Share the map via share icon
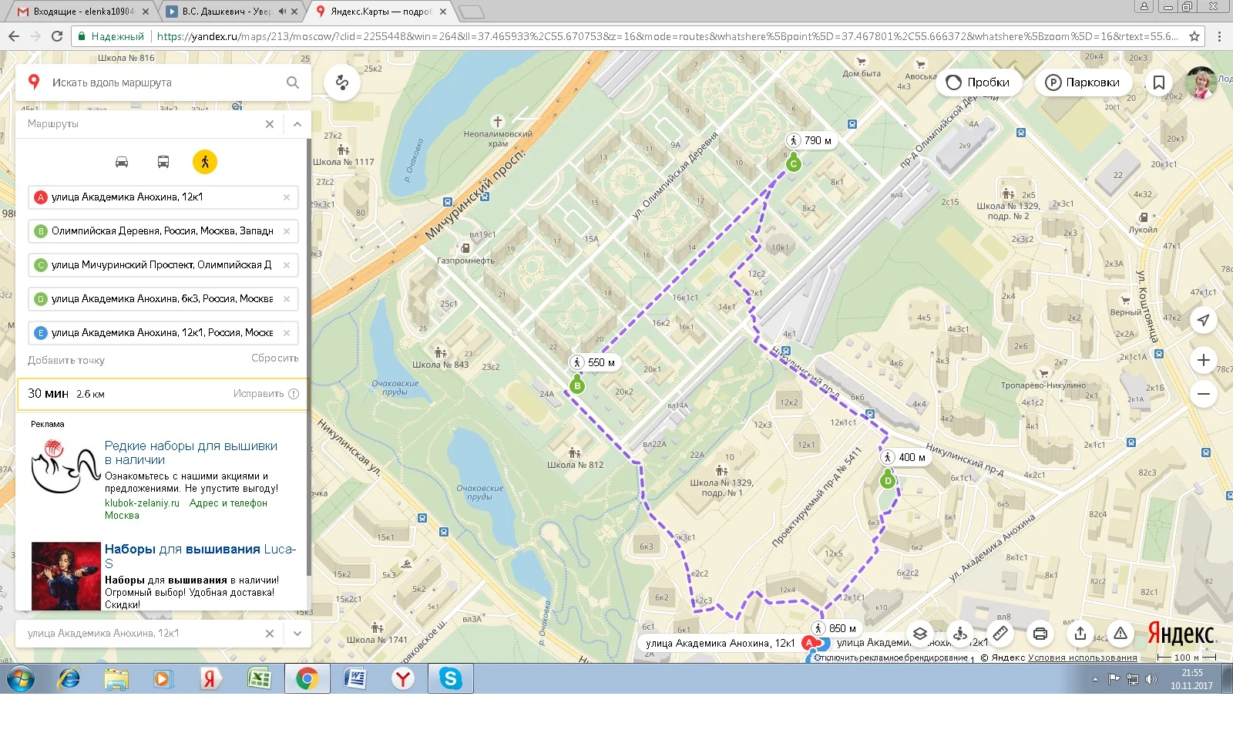1233x740 pixels. pos(1080,634)
